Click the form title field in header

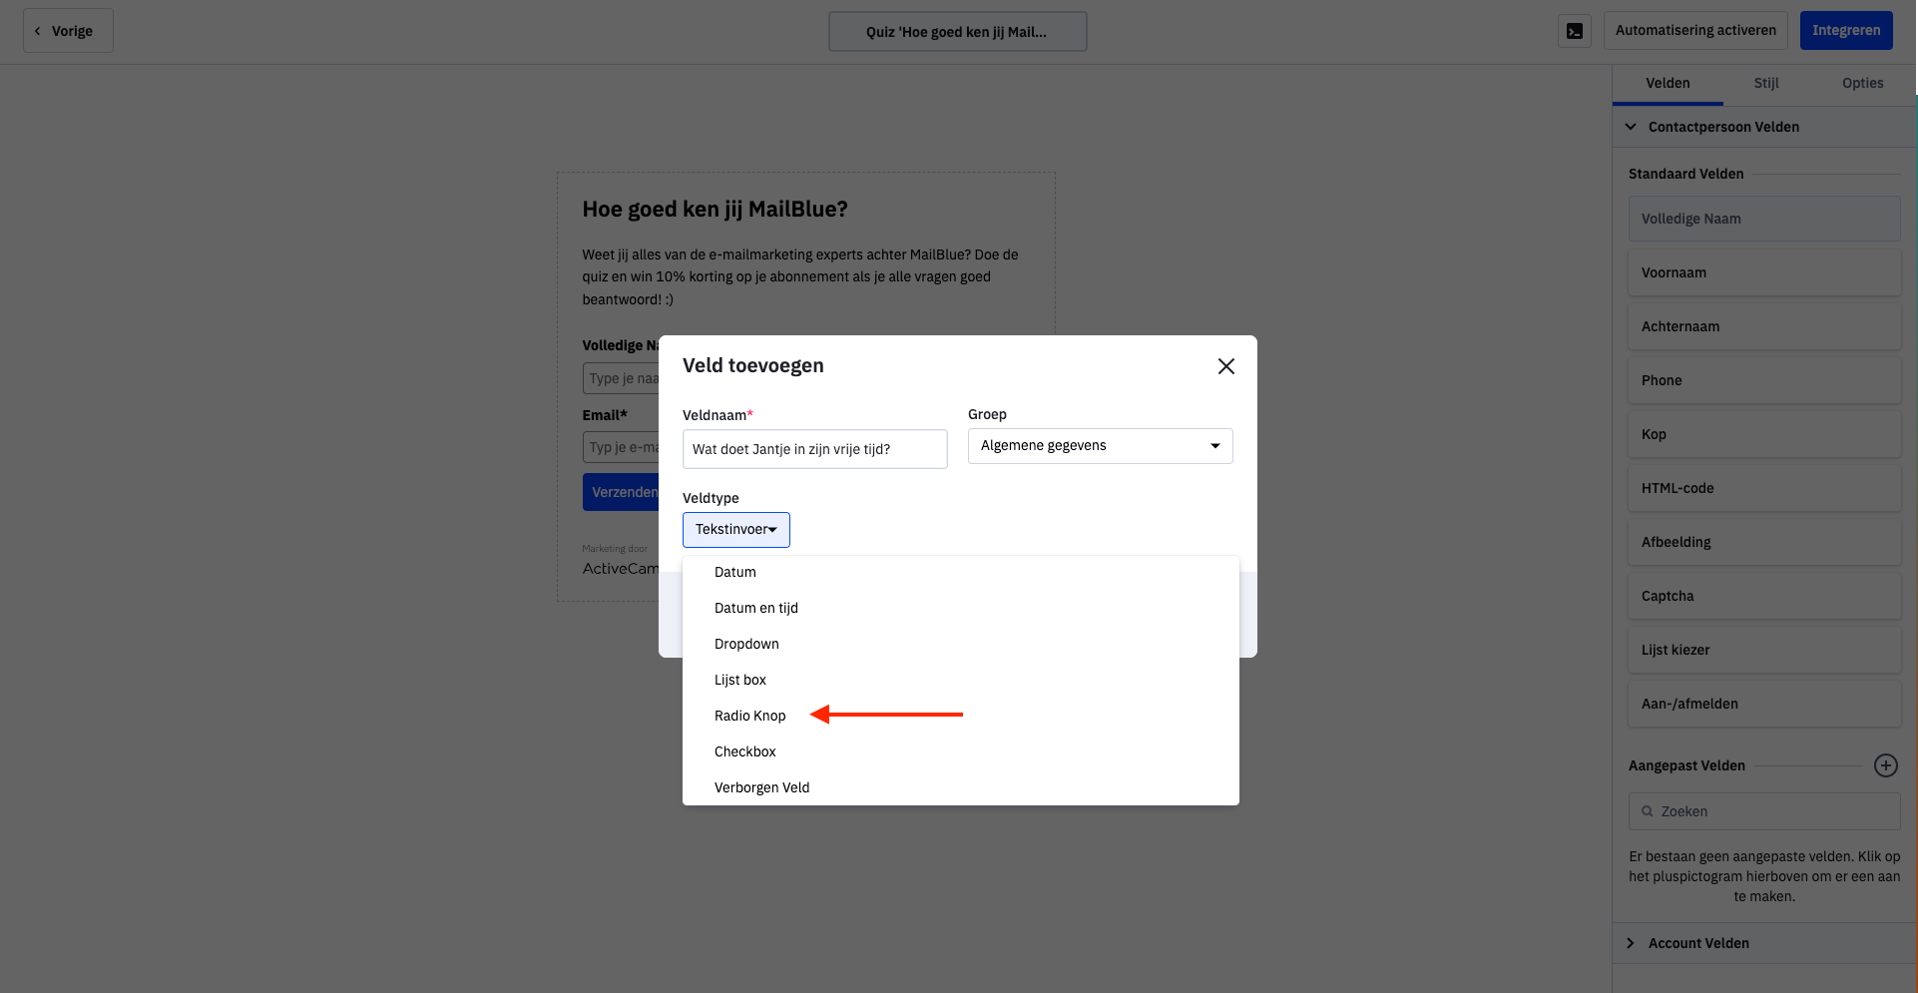(957, 32)
